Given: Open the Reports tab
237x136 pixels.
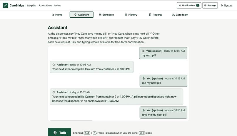Looking at the screenshot, I should pos(156,15).
